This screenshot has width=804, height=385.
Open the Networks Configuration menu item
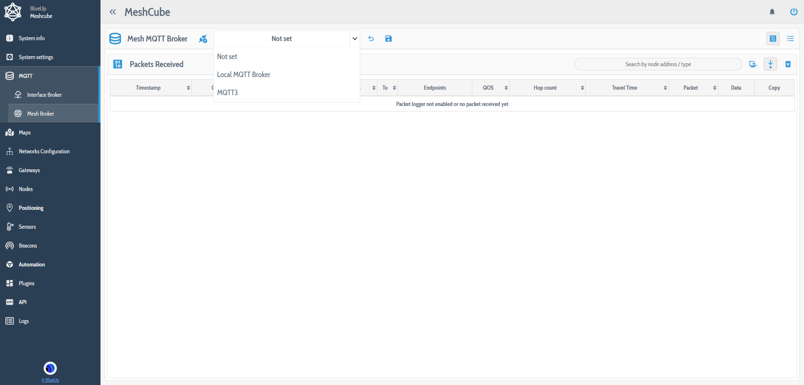pos(44,151)
